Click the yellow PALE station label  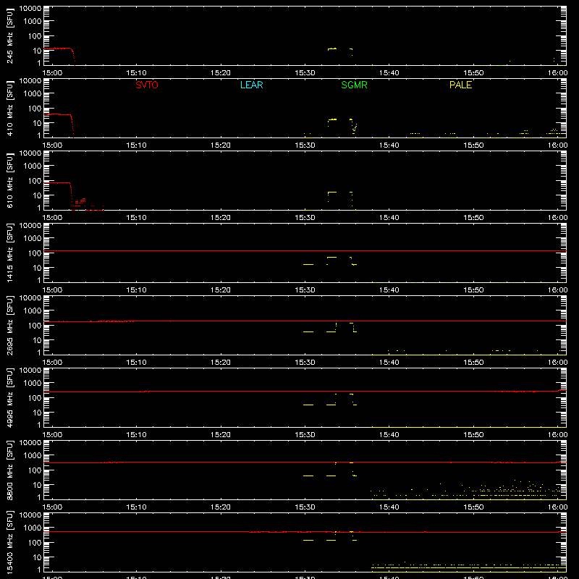pyautogui.click(x=460, y=85)
